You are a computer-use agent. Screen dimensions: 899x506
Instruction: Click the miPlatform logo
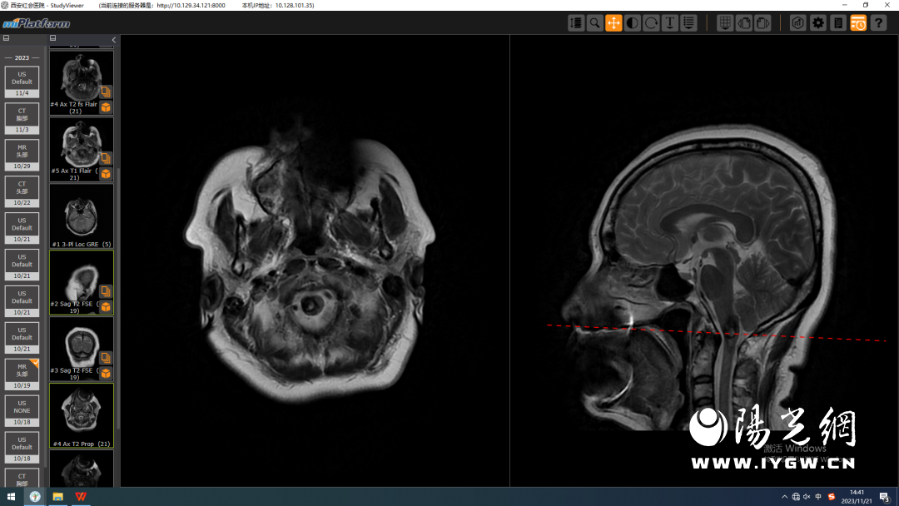36,23
